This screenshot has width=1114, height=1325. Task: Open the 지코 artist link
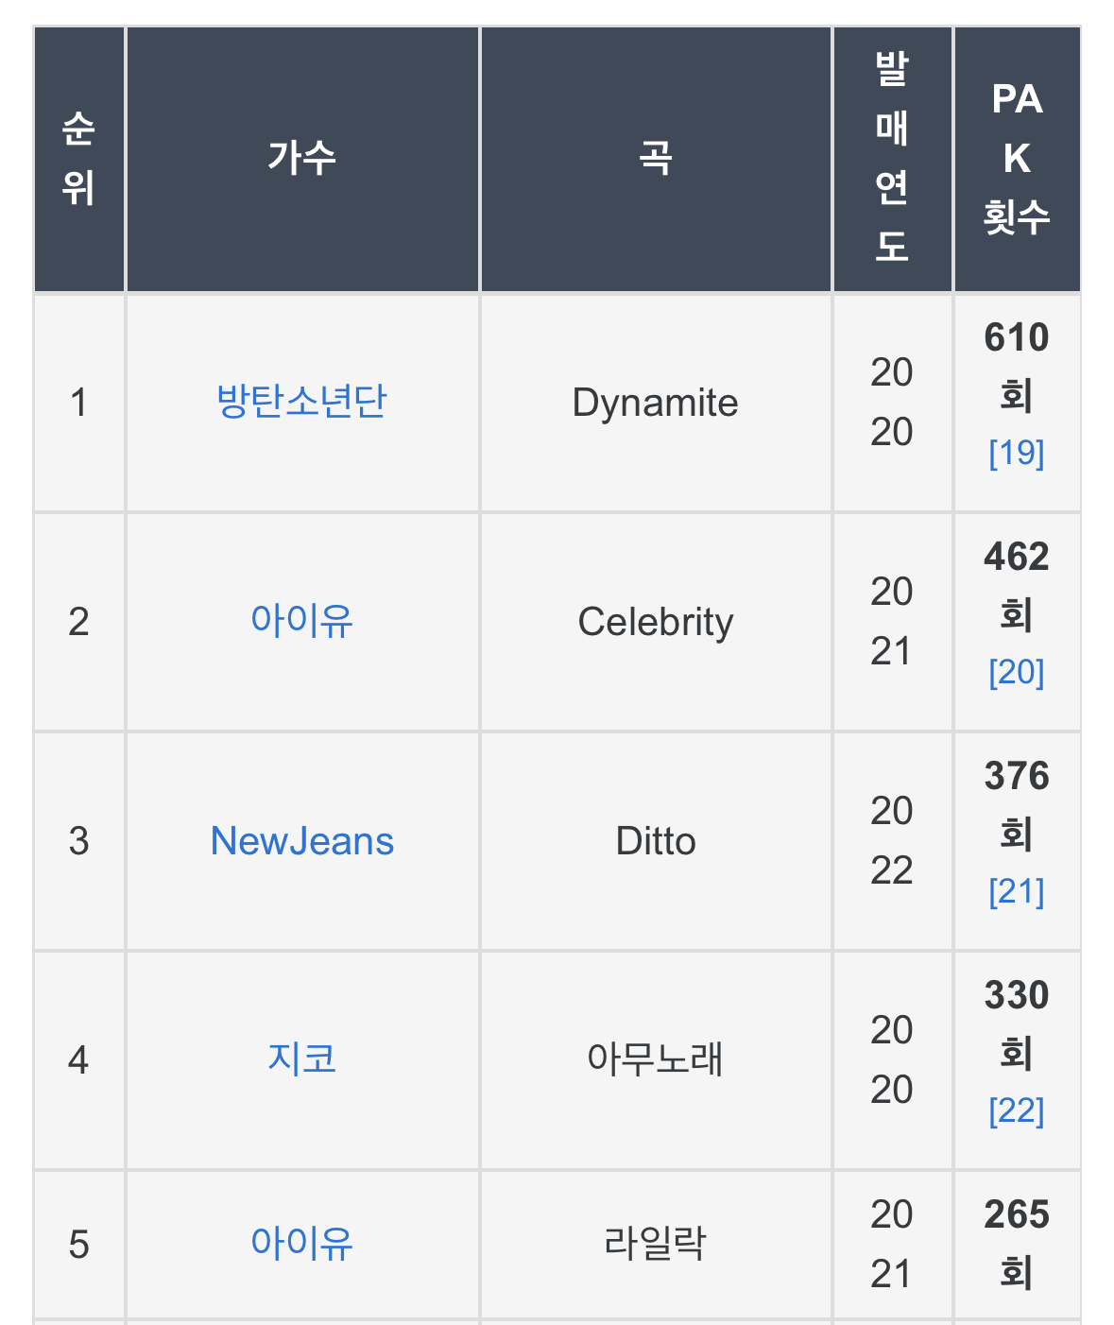click(x=301, y=1059)
